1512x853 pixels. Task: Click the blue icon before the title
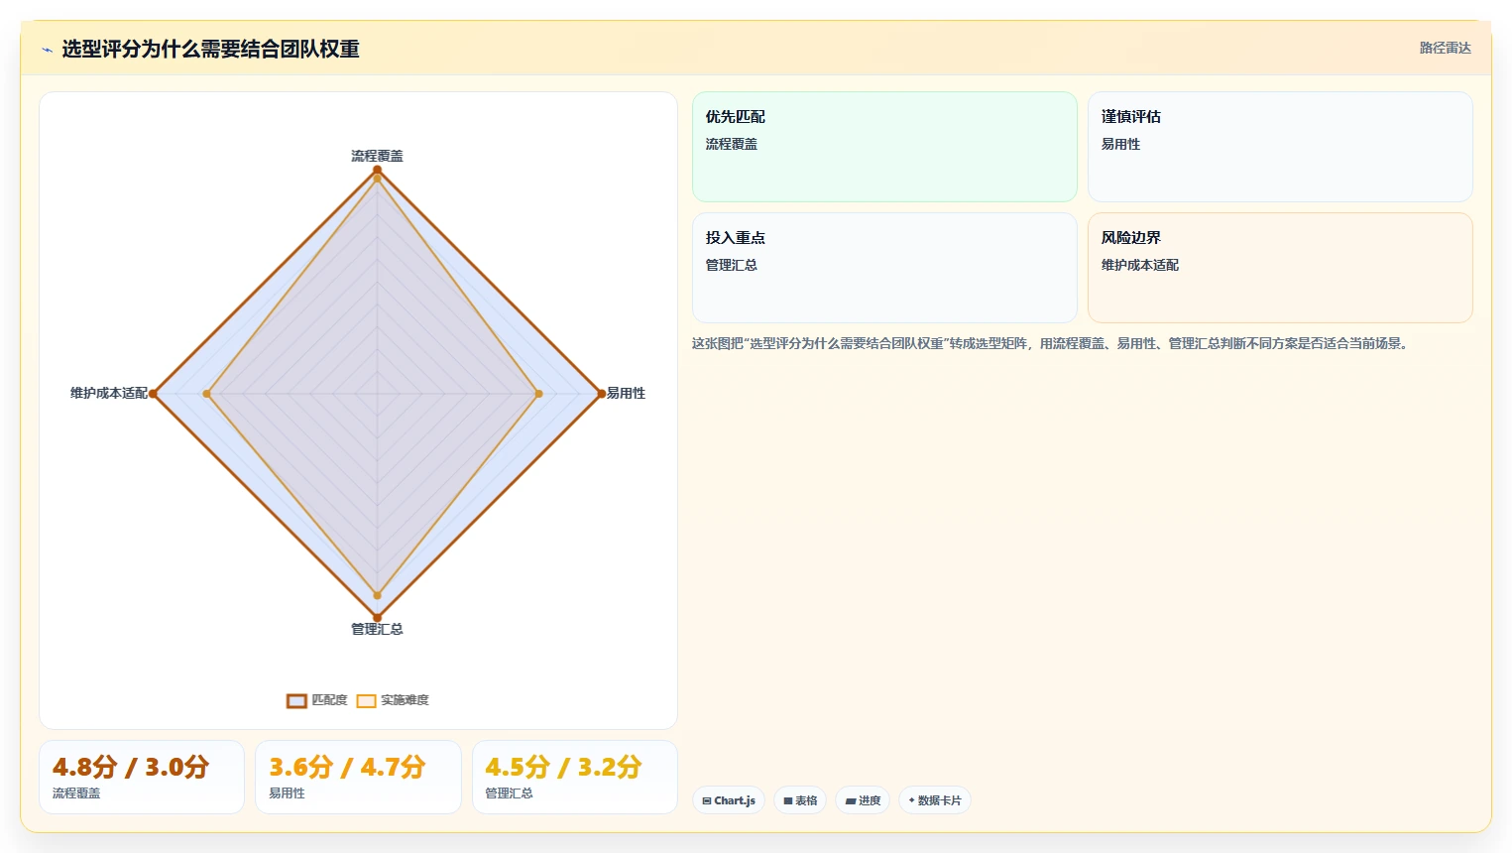47,50
